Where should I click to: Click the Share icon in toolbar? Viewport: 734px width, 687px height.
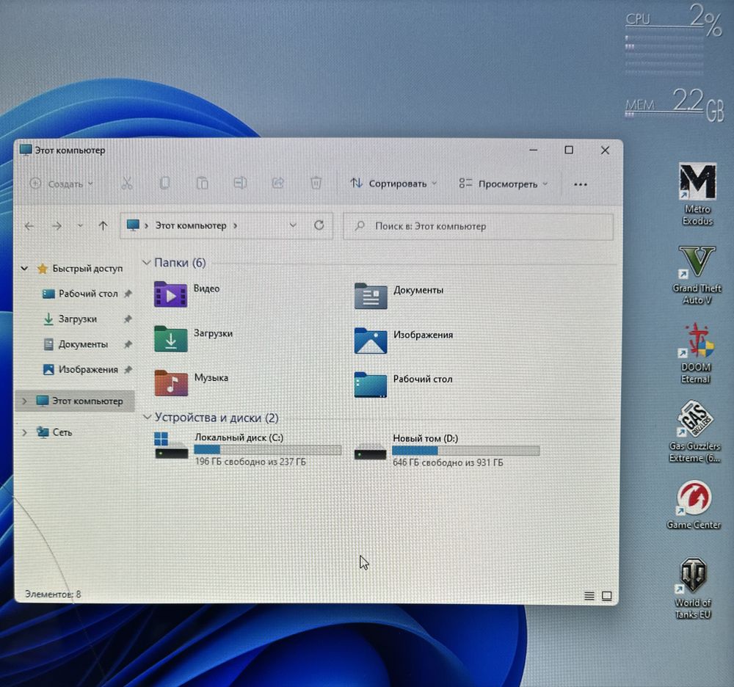click(x=278, y=183)
